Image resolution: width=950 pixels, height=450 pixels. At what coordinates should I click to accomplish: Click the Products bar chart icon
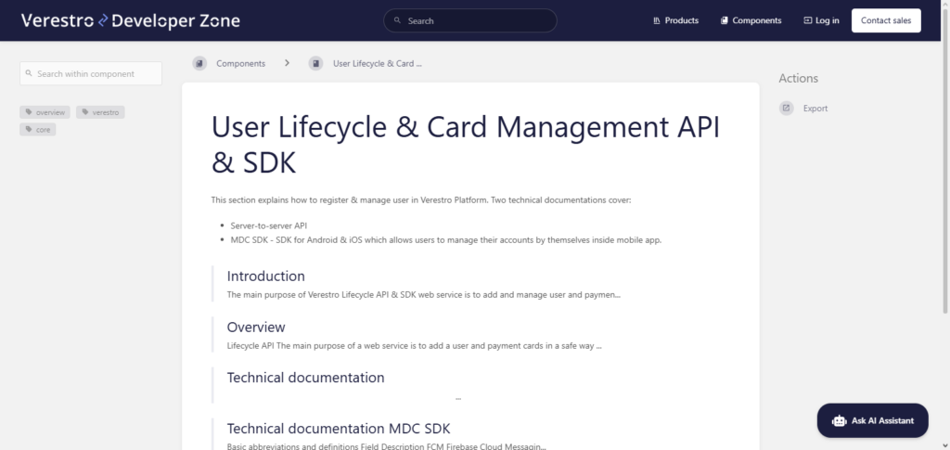coord(657,20)
